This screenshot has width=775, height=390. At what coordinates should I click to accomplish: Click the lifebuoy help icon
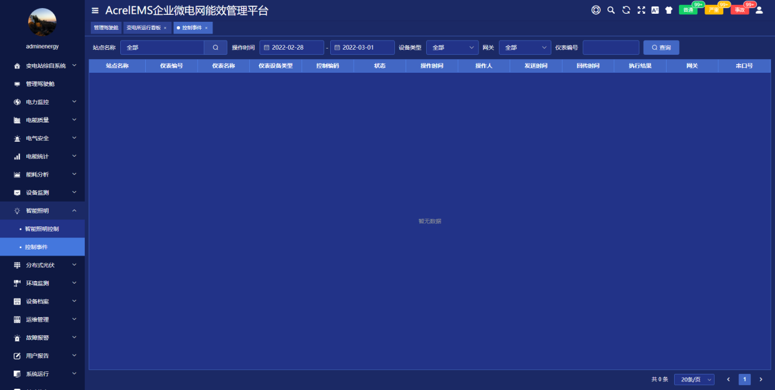point(596,10)
